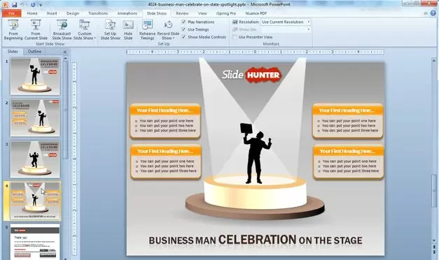
Task: Select slide 2 thumbnail
Action: (x=35, y=118)
